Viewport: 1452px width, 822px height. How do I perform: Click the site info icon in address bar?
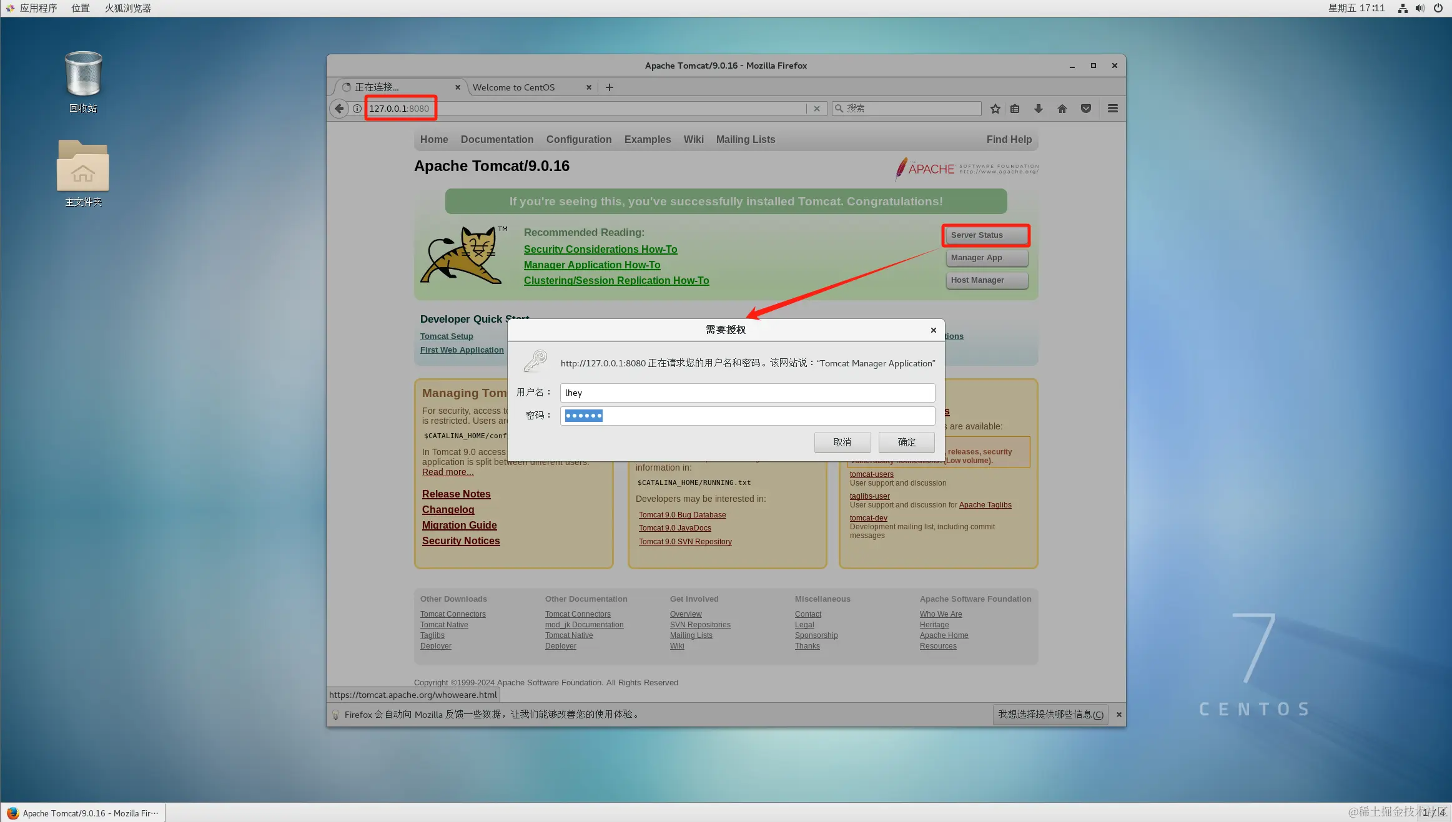(x=357, y=109)
